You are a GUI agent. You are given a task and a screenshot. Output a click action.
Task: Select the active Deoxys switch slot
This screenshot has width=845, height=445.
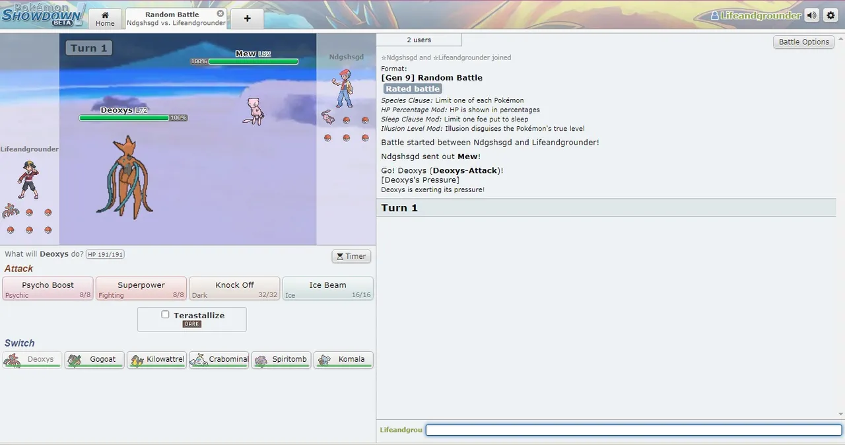tap(32, 360)
